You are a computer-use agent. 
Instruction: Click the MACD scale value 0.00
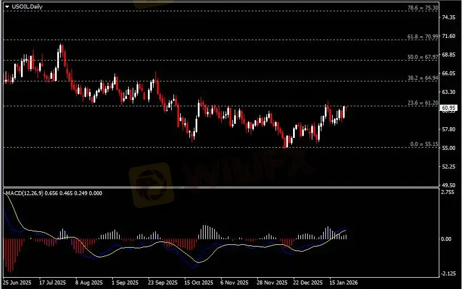(x=447, y=239)
